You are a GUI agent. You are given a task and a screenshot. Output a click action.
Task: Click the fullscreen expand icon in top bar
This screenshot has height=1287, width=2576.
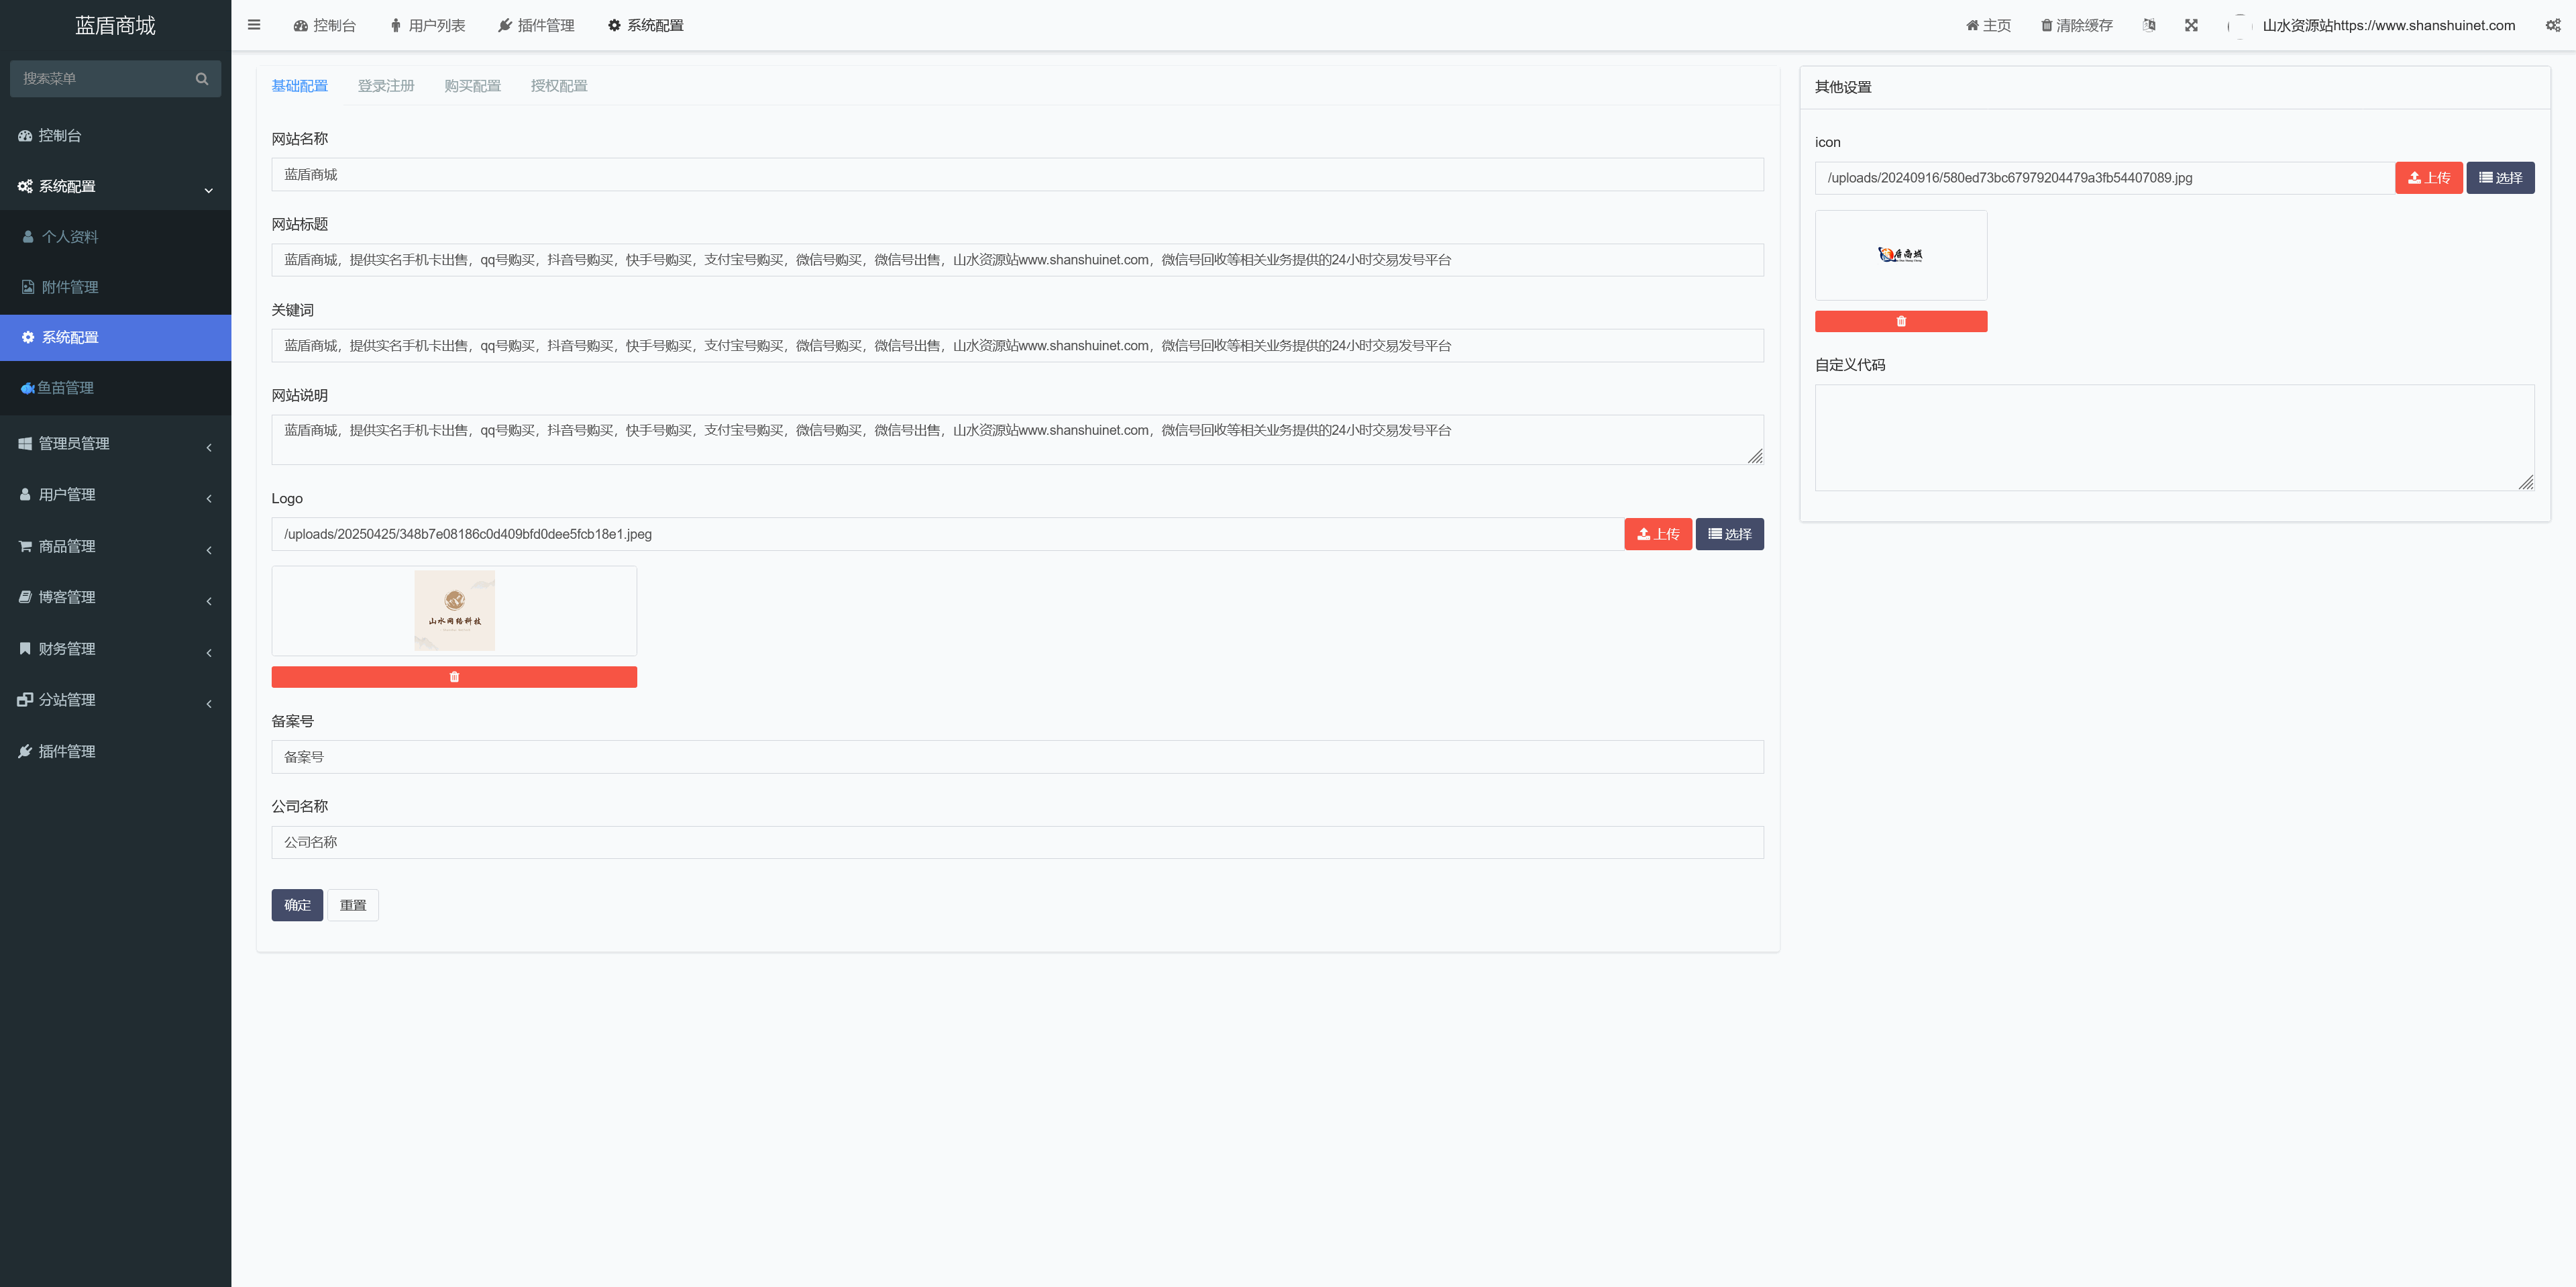point(2191,25)
